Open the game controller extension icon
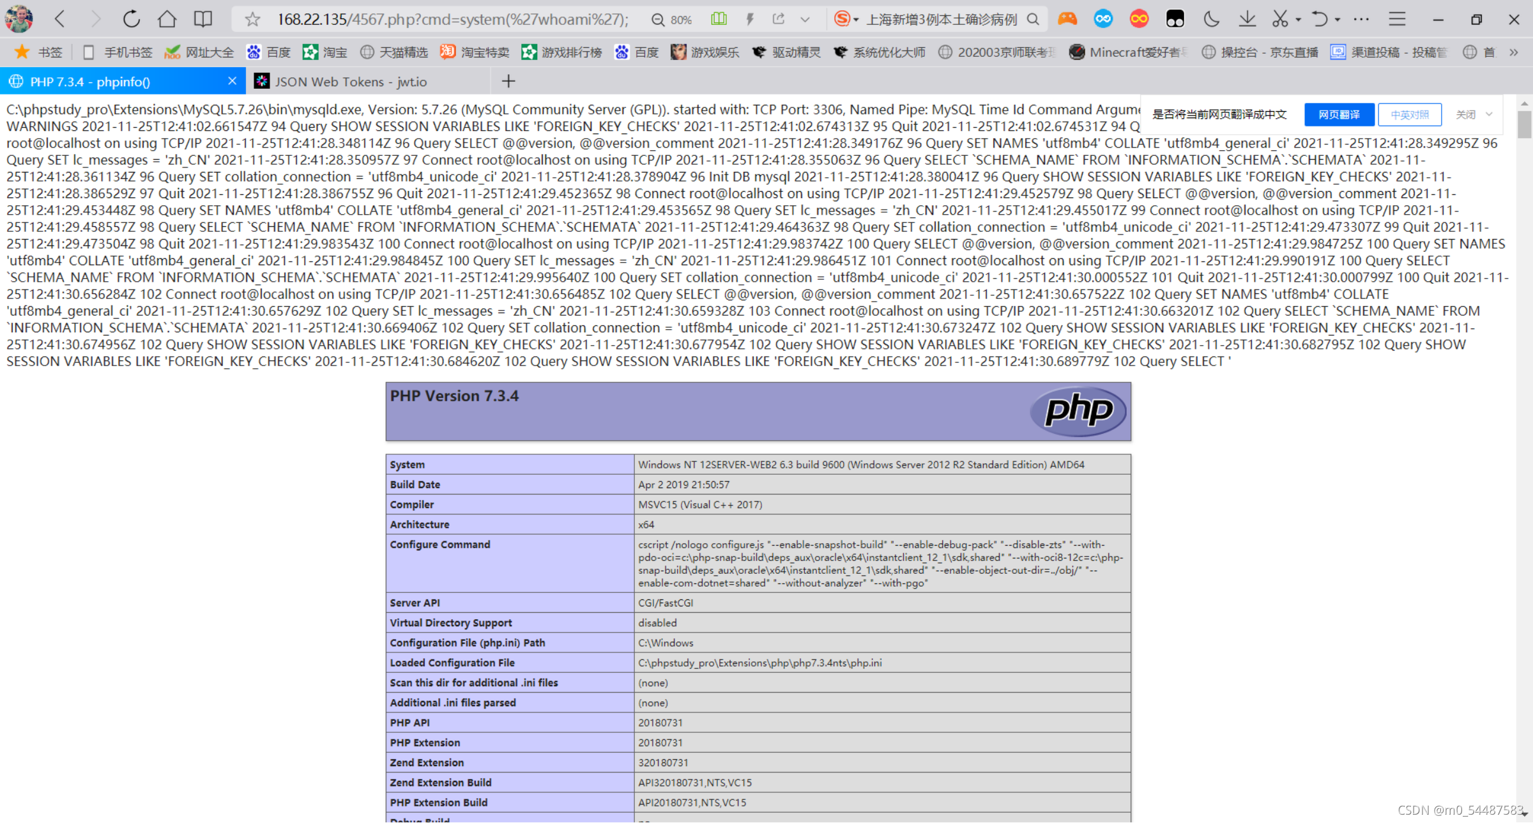The width and height of the screenshot is (1533, 823). (1067, 19)
